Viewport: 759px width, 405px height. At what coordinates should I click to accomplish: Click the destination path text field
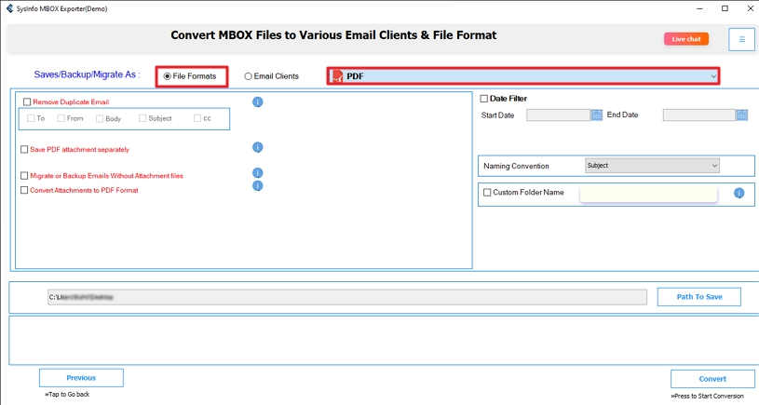coord(347,297)
